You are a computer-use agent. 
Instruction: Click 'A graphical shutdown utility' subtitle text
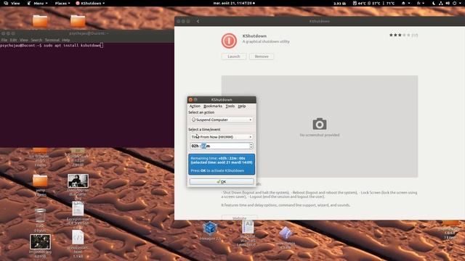point(266,42)
